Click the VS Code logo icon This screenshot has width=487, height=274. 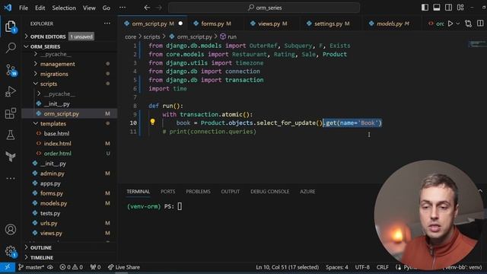[8, 8]
